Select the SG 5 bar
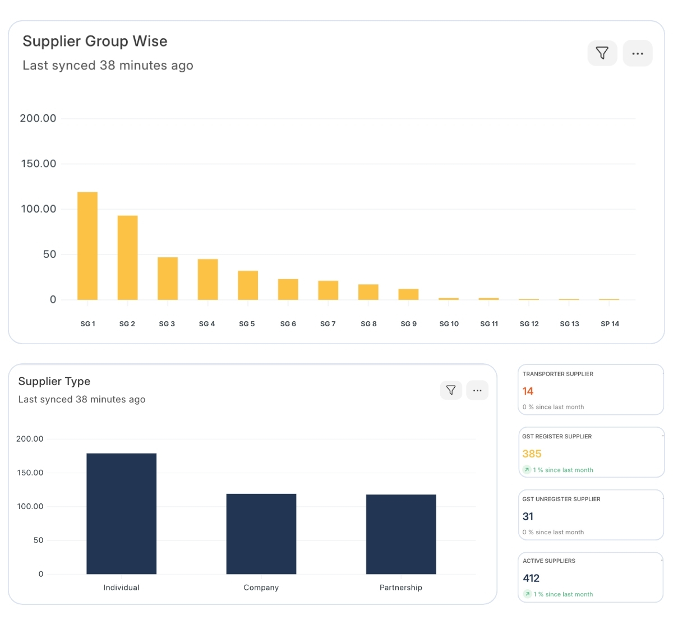Viewport: 673px width, 629px height. (x=248, y=285)
